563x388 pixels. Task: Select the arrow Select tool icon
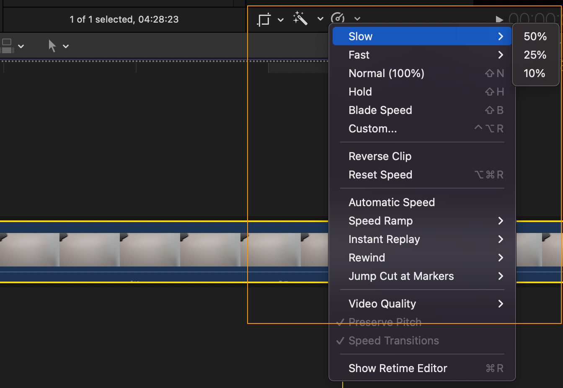click(x=52, y=46)
